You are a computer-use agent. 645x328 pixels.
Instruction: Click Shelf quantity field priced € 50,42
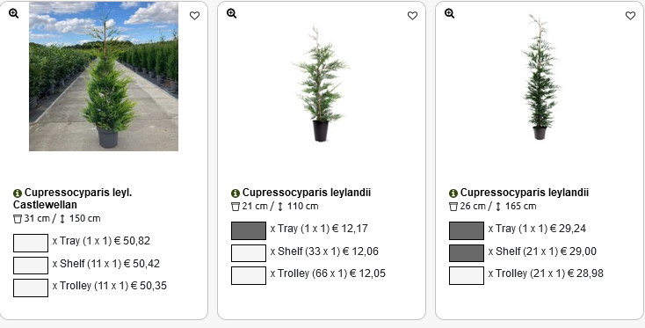point(31,266)
